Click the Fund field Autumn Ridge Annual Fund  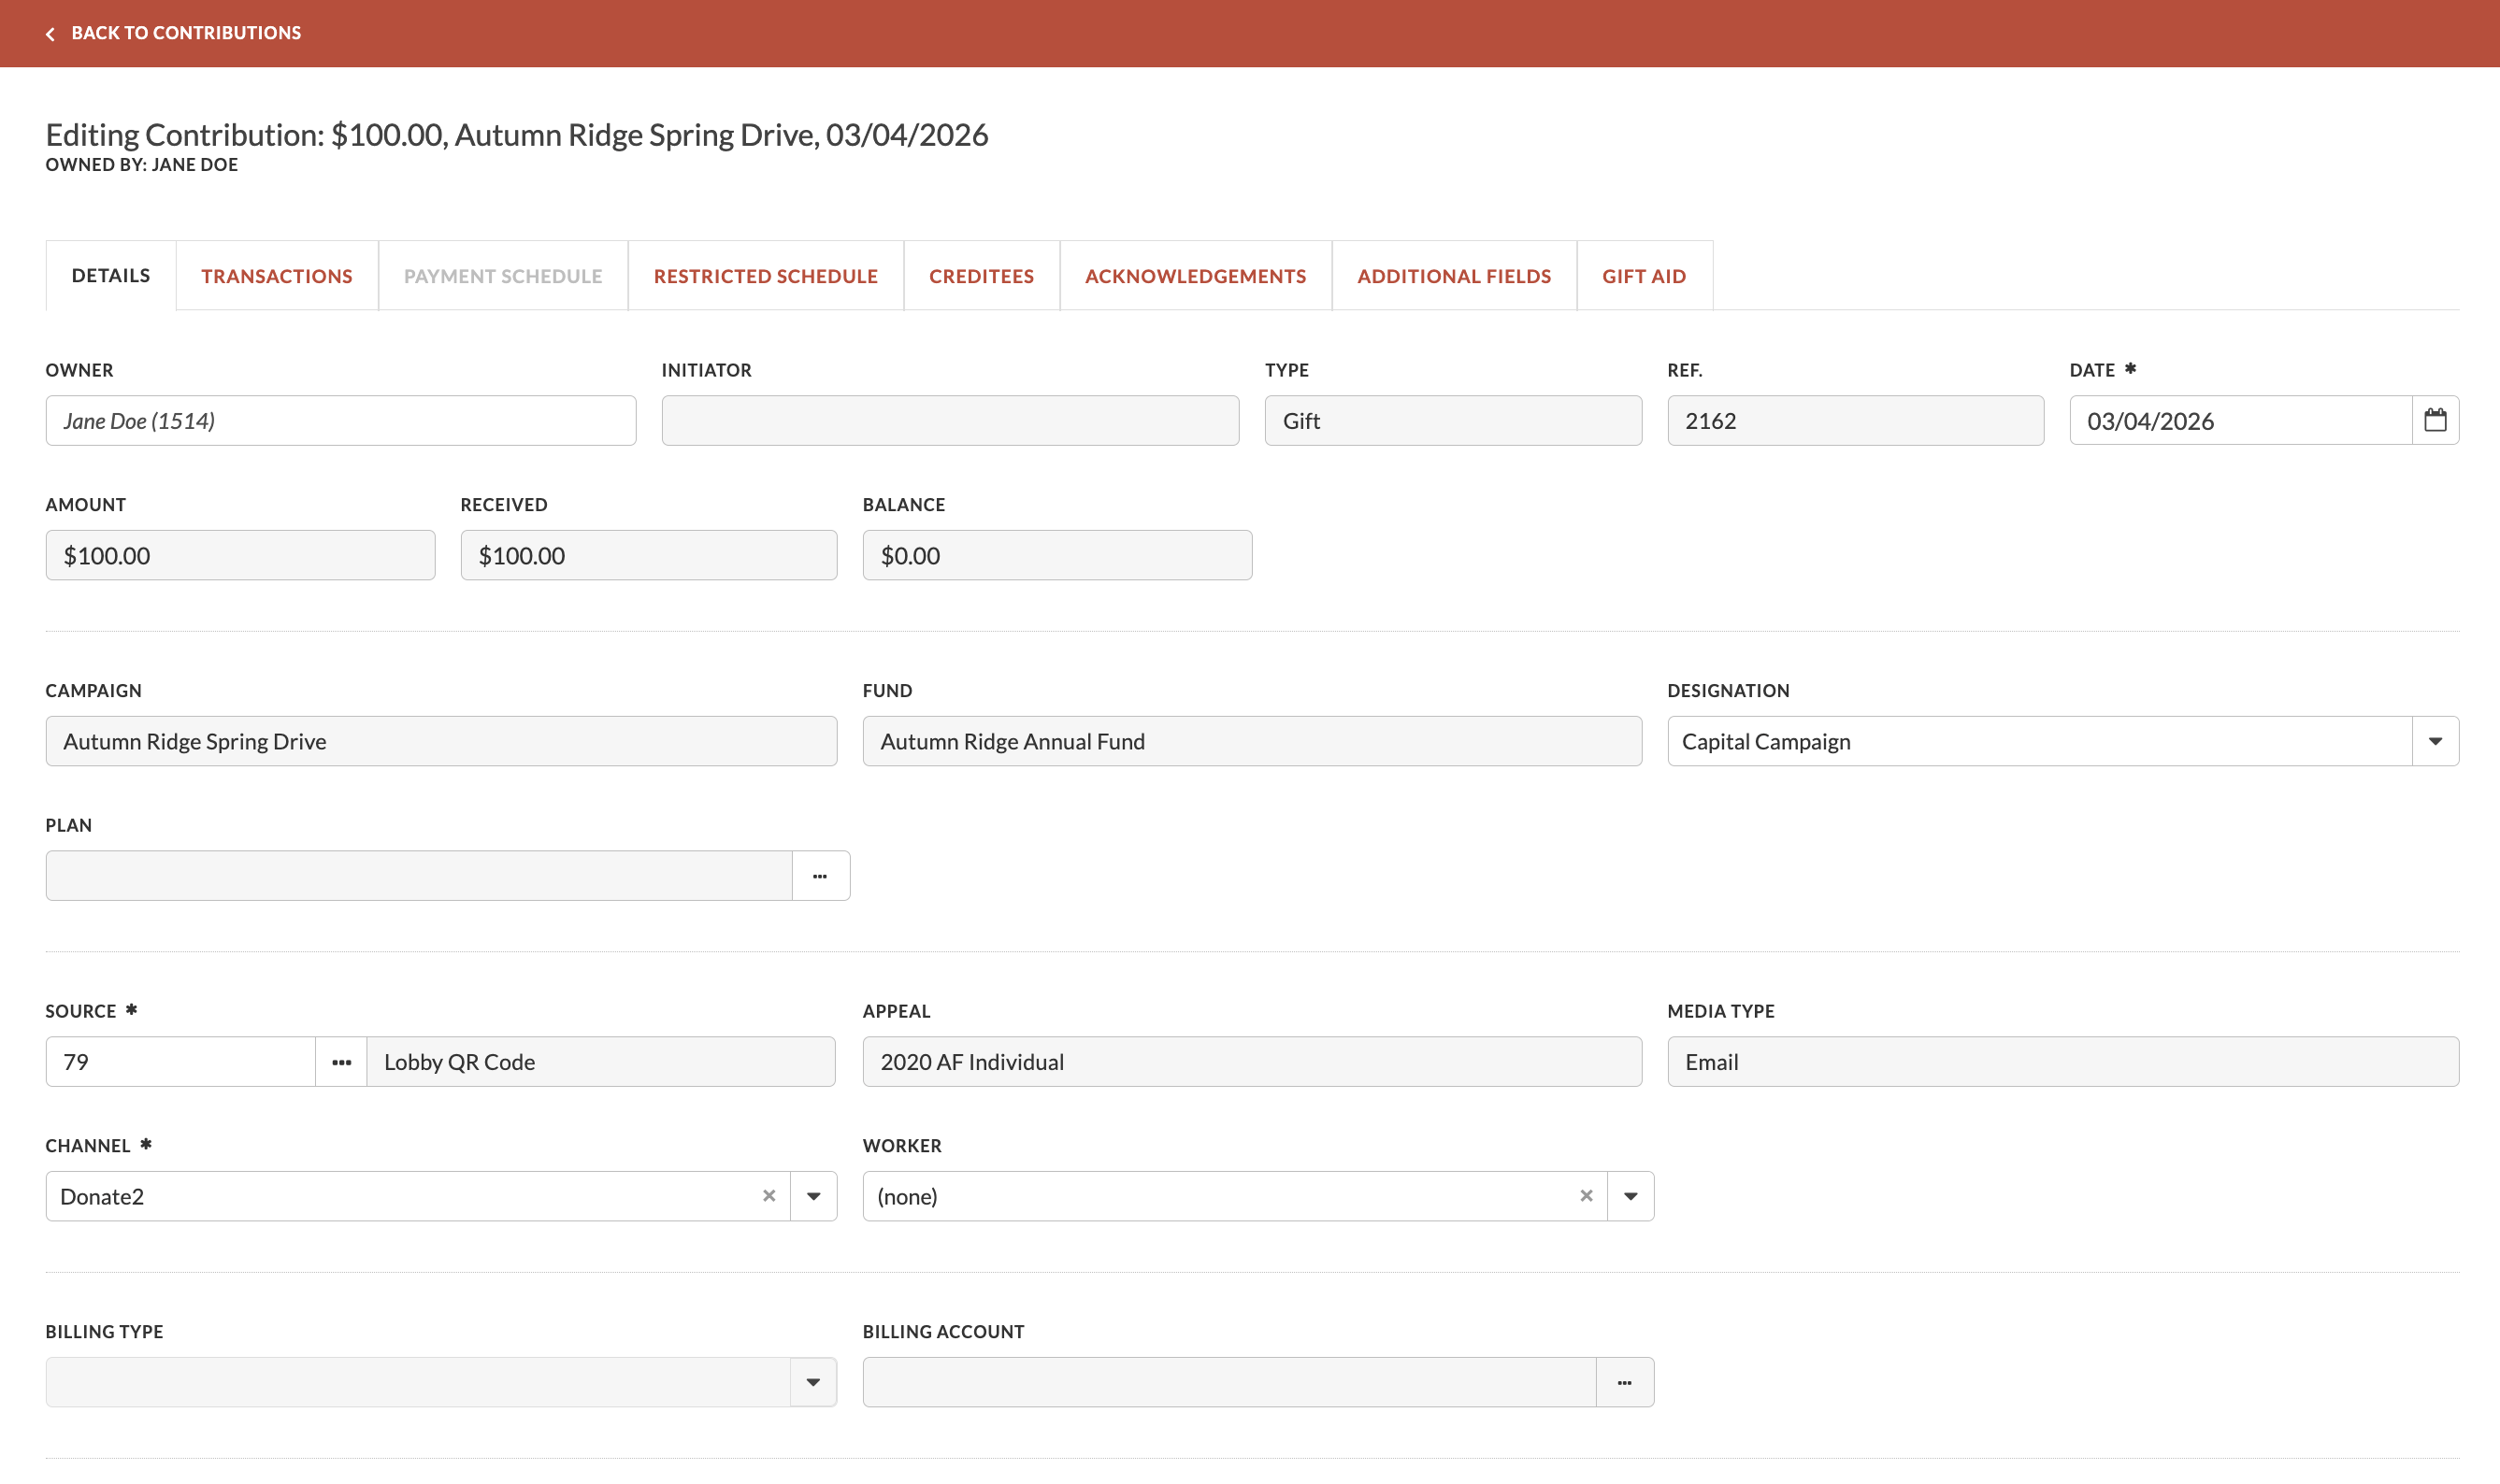pos(1253,741)
